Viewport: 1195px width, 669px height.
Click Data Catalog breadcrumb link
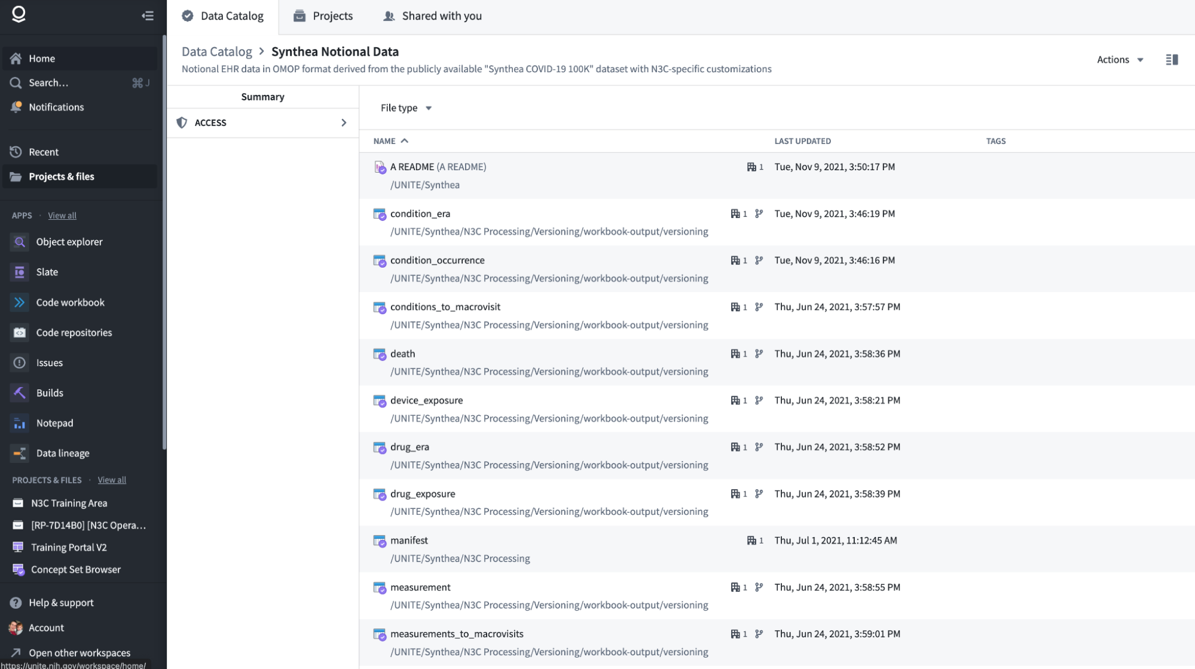pyautogui.click(x=217, y=52)
